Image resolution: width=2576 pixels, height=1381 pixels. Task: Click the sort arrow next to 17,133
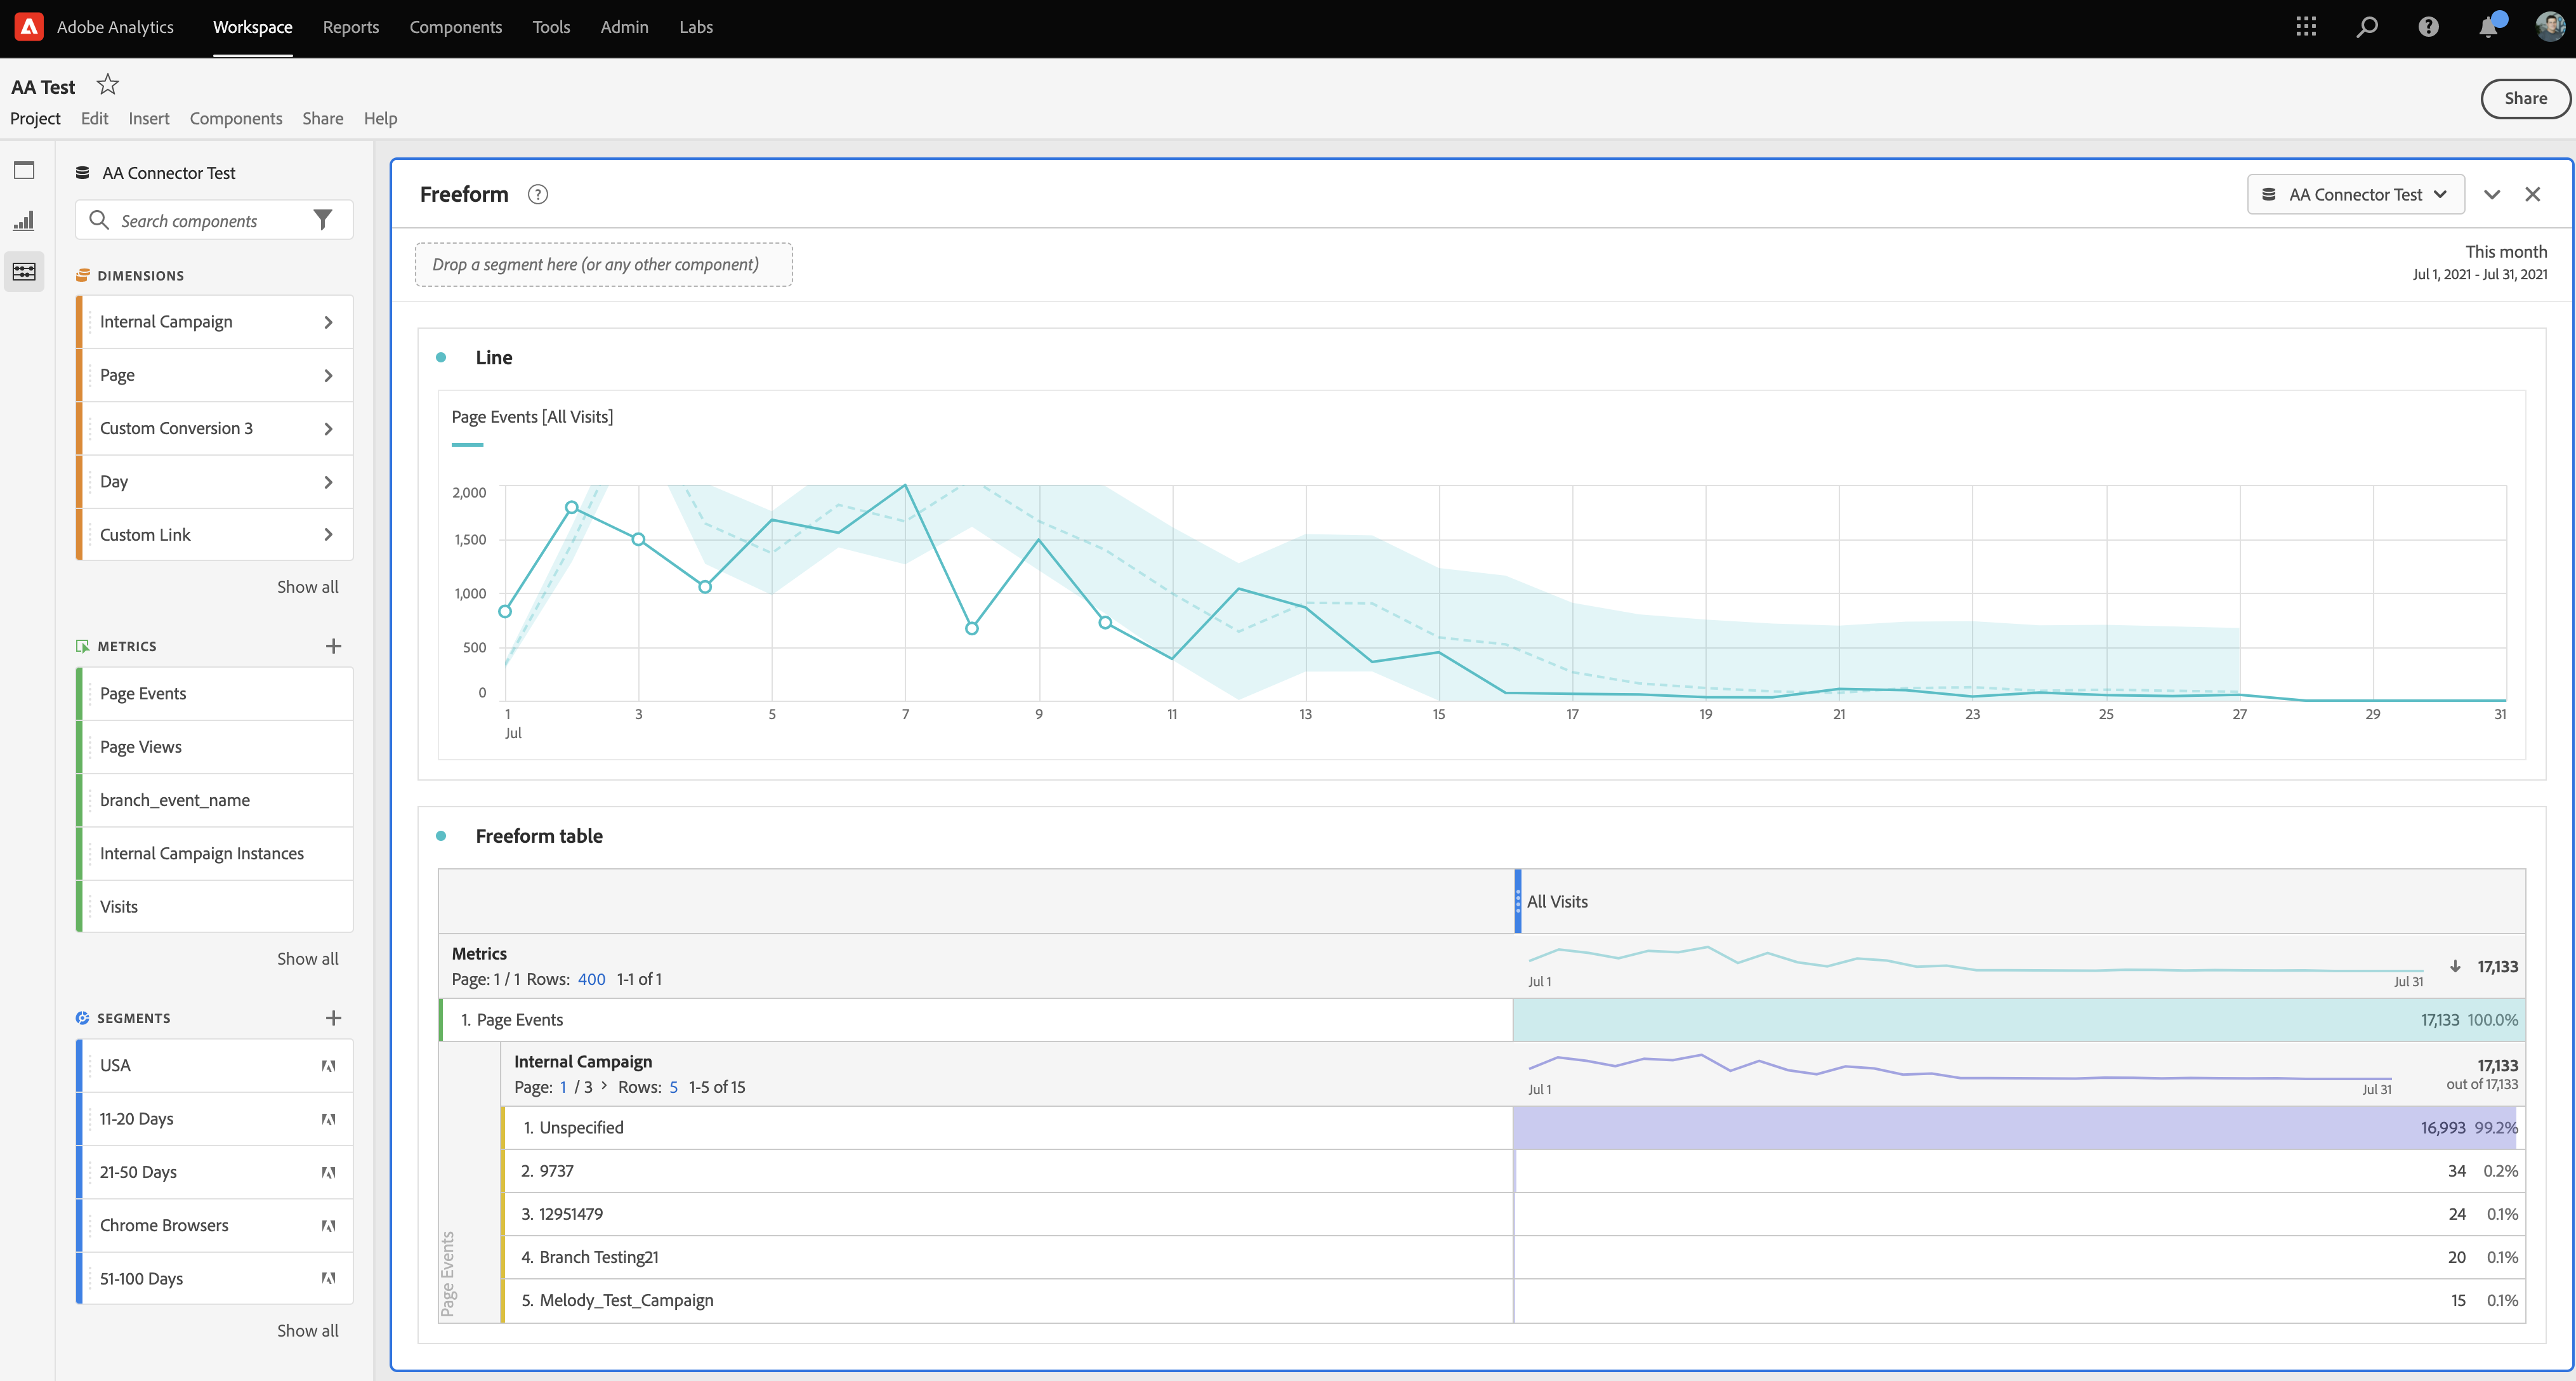2455,966
